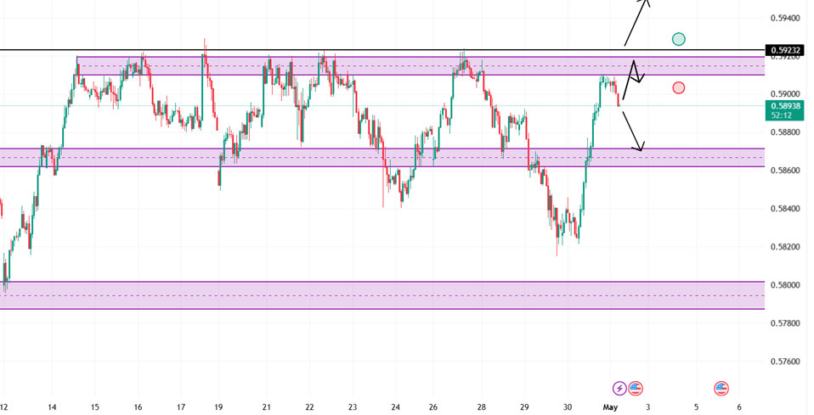Select the middle purple zone near 0.58700
Image resolution: width=814 pixels, height=415 pixels.
coord(382,157)
